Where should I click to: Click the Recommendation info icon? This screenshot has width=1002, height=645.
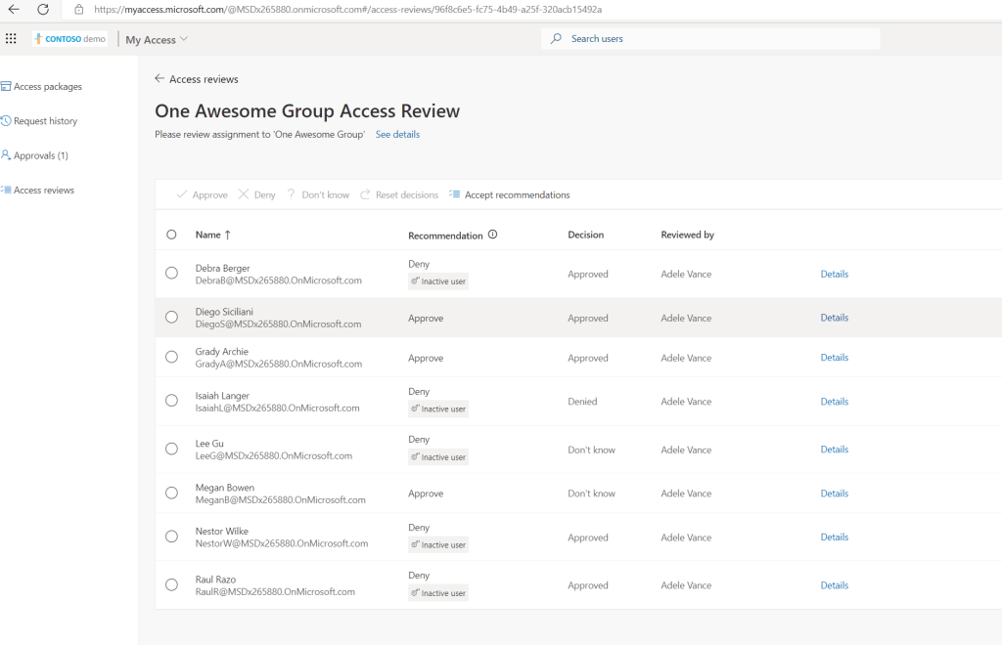click(x=492, y=235)
